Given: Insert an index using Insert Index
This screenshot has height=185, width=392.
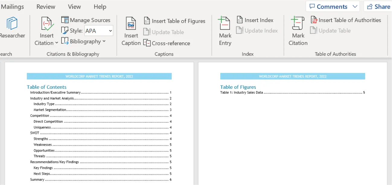Looking at the screenshot, I should pos(255,20).
